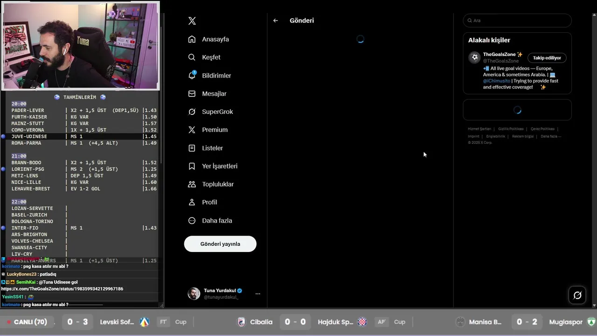Click the X logo icon

(x=192, y=21)
